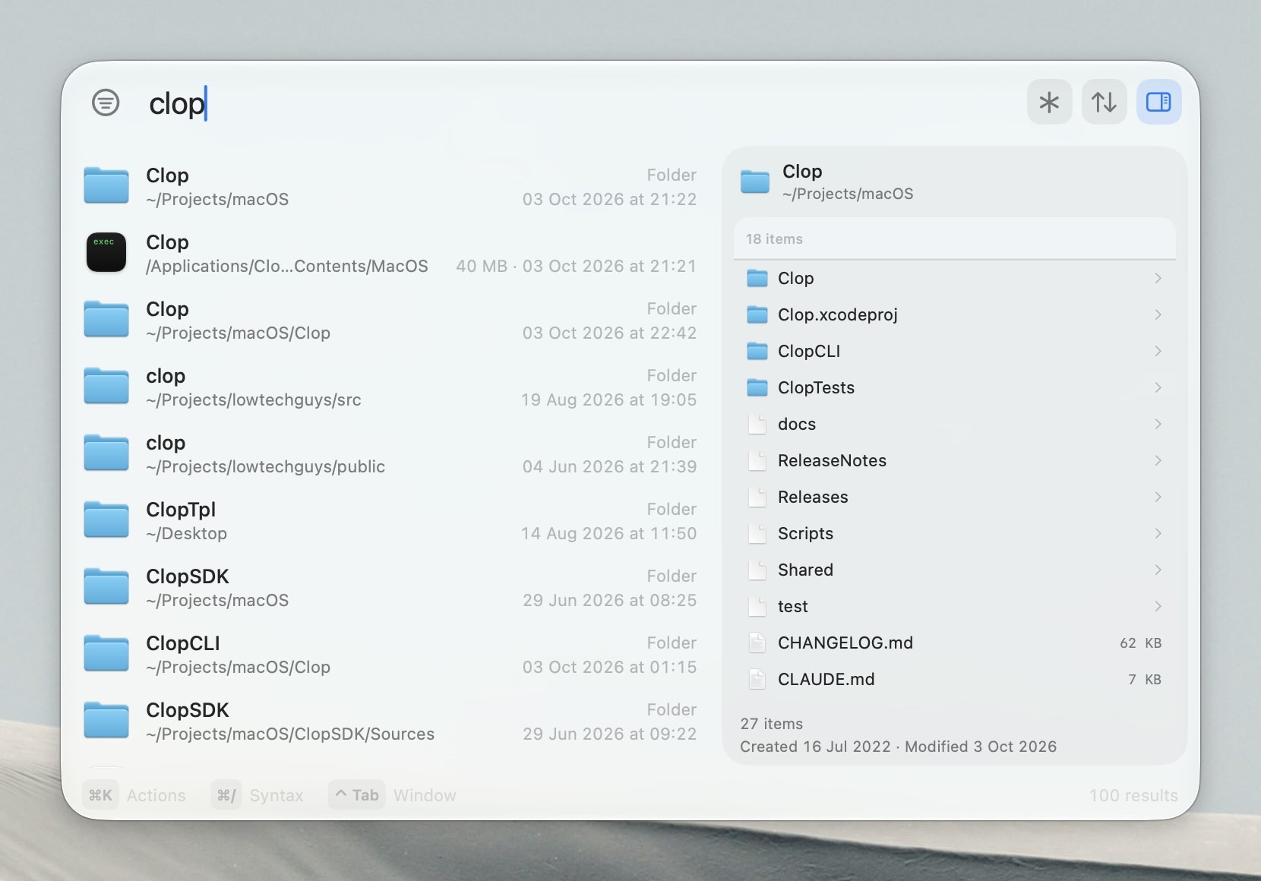Pick the clop folder in lowtechguys/src

390,387
